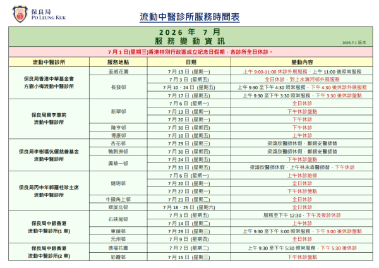This screenshot has height=268, width=379.
Task: Click the 彩霞邨 location cell
Action: 118,257
